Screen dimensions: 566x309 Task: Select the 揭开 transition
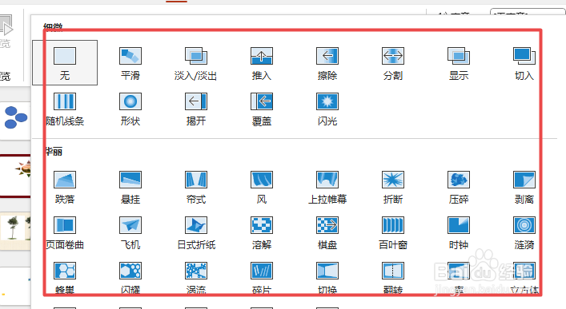coord(196,109)
